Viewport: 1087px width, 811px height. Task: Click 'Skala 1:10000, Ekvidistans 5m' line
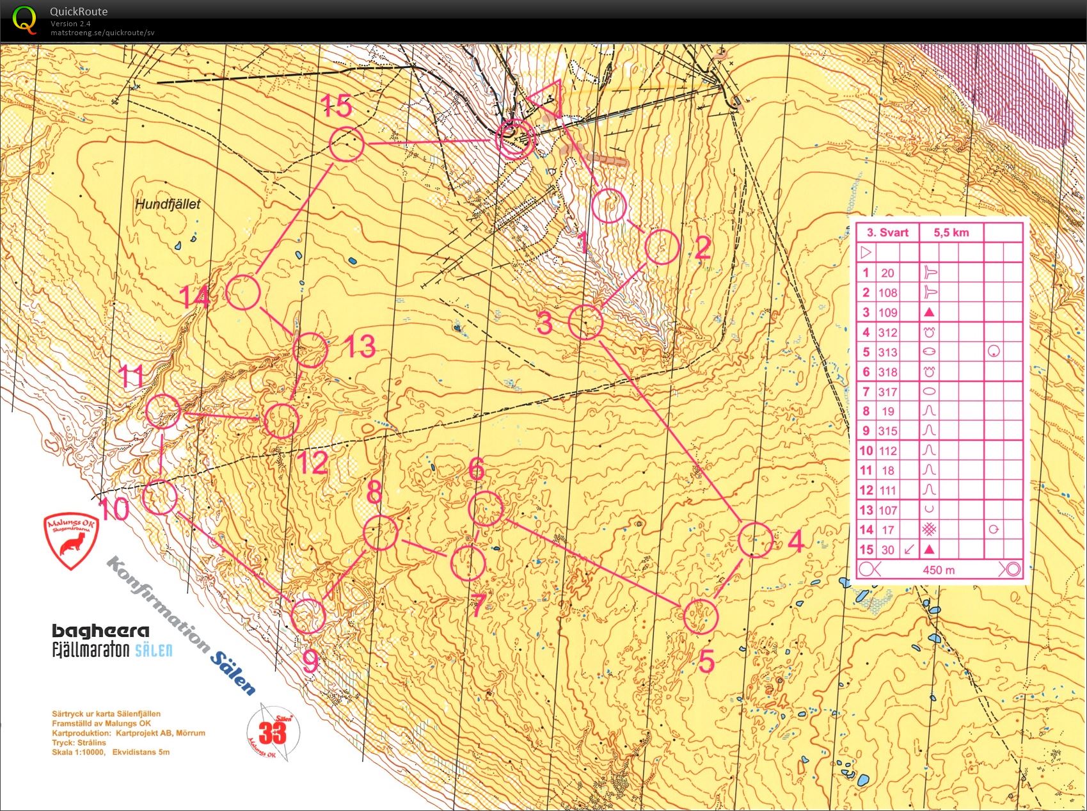click(x=111, y=752)
